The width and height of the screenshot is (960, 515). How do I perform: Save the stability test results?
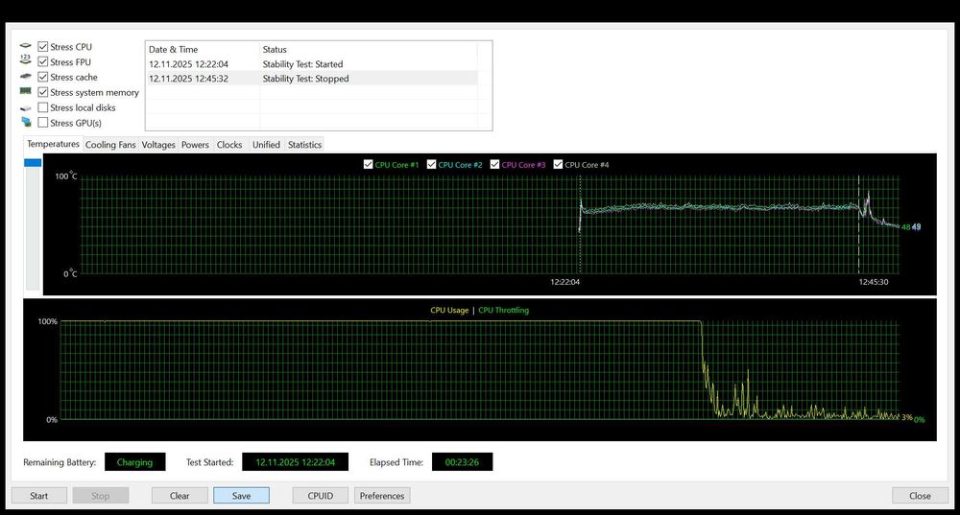coord(241,496)
